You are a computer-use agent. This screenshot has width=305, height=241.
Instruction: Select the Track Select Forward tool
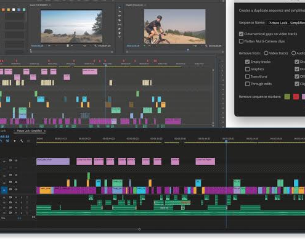point(120,12)
